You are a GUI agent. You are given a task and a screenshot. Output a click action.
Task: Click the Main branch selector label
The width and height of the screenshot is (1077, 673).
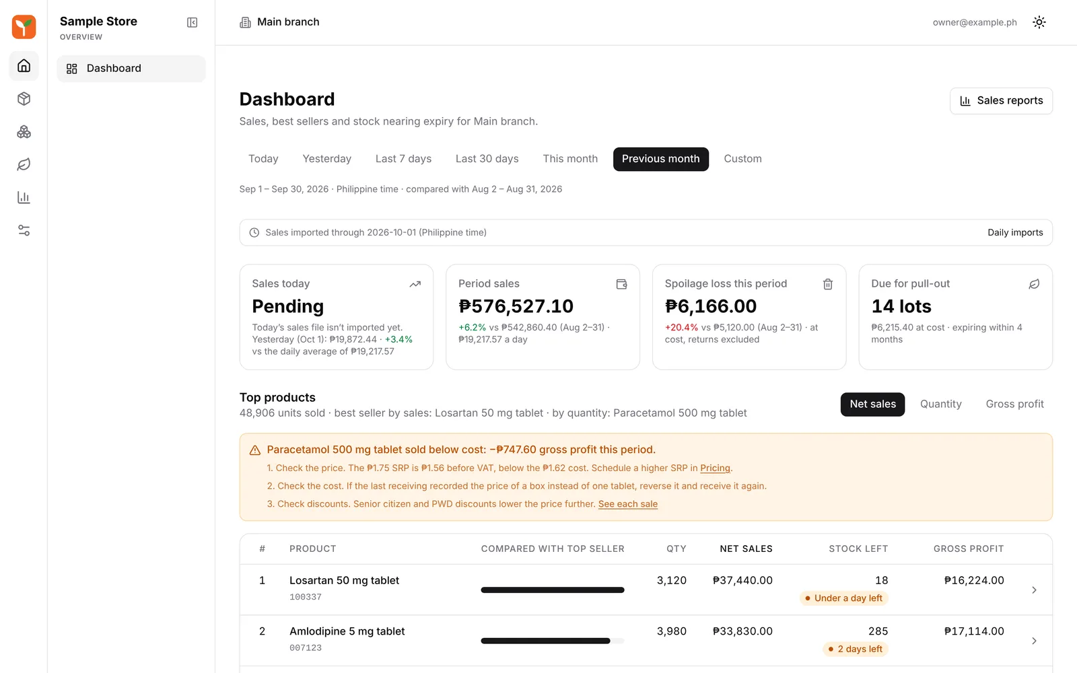288,22
